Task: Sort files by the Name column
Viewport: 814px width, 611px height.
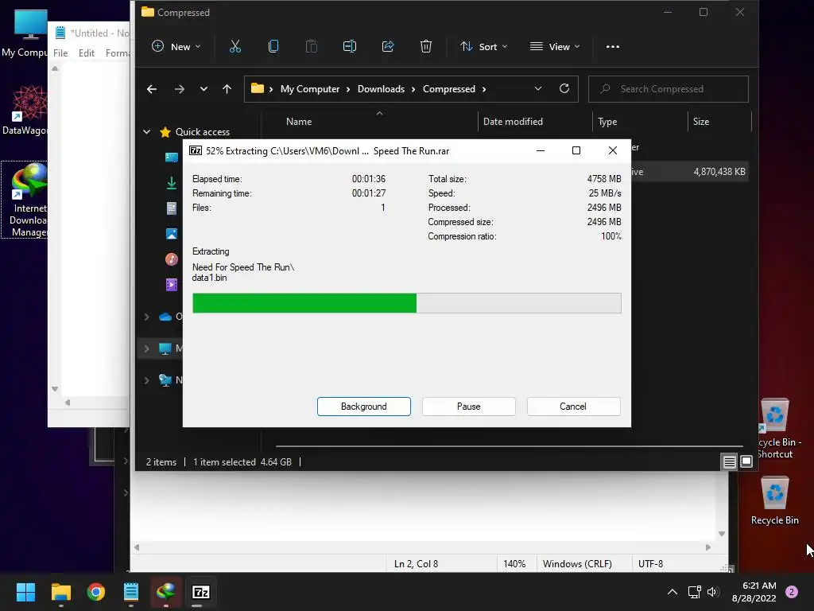Action: click(299, 122)
